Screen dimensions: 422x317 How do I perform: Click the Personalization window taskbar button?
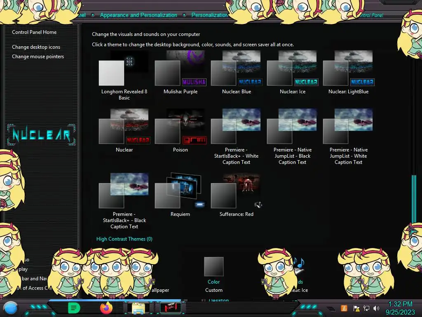click(x=170, y=308)
